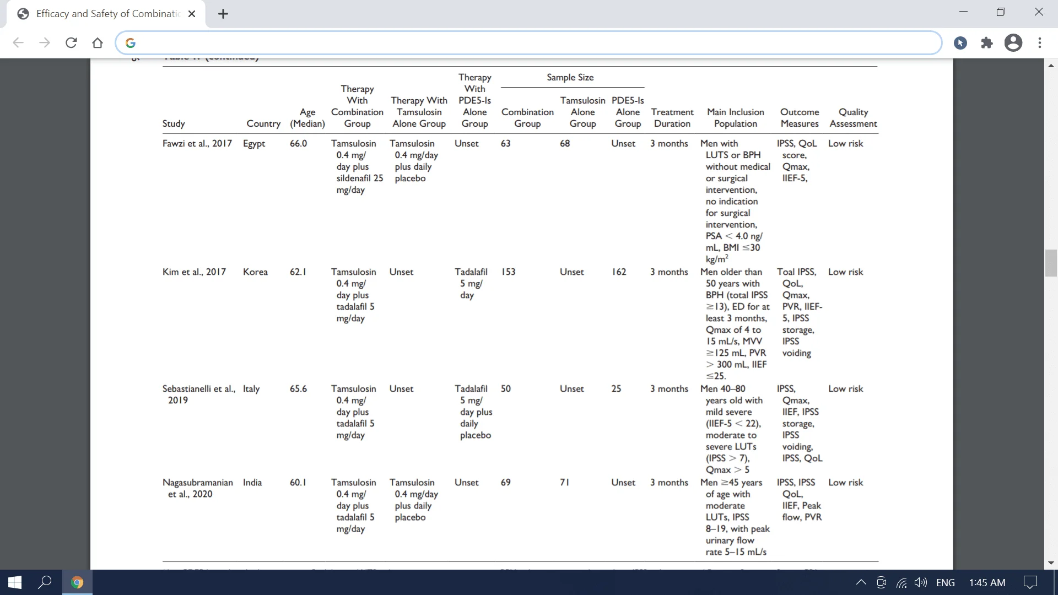Click the age value '65.6'

click(298, 388)
